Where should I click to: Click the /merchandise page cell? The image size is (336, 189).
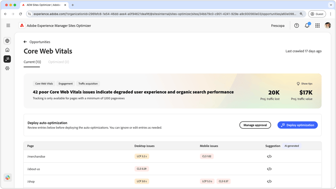click(36, 156)
